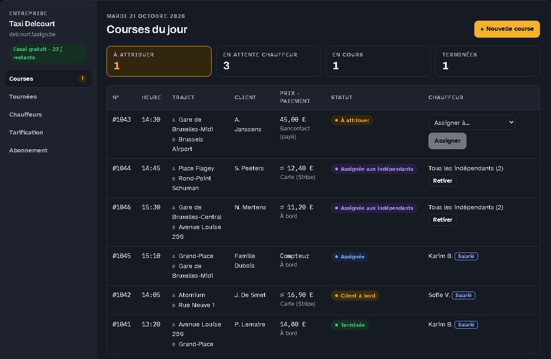This screenshot has height=359, width=551.
Task: Filter by the "À attribuer" summary card
Action: (159, 61)
